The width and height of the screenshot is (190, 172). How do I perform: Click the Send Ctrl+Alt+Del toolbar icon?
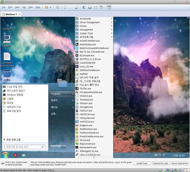click(x=57, y=7)
